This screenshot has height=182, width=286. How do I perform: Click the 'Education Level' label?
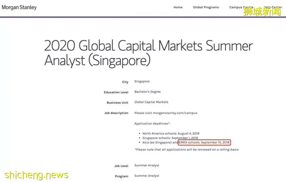coord(116,92)
